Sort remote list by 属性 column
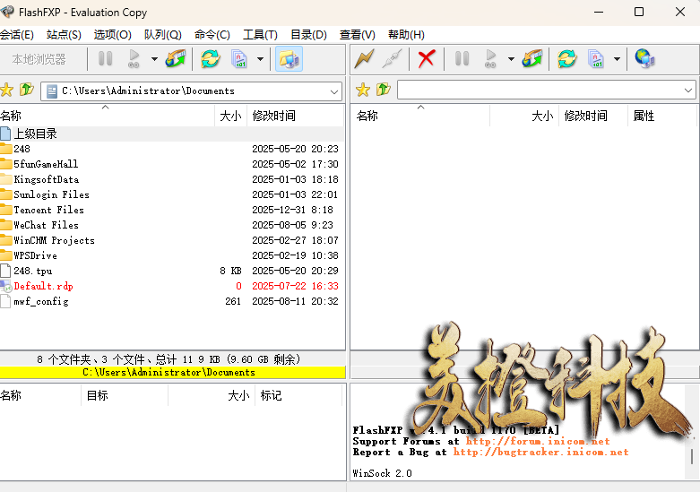 pyautogui.click(x=662, y=116)
